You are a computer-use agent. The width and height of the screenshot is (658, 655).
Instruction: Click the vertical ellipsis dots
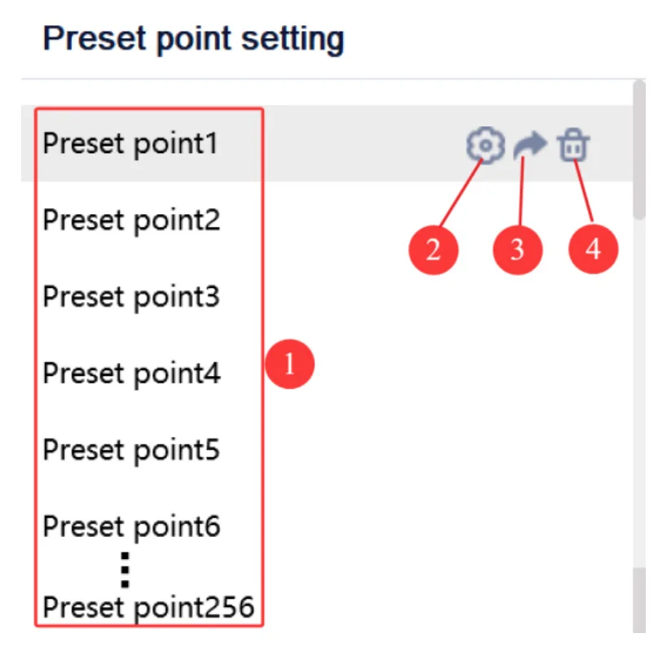[x=125, y=570]
